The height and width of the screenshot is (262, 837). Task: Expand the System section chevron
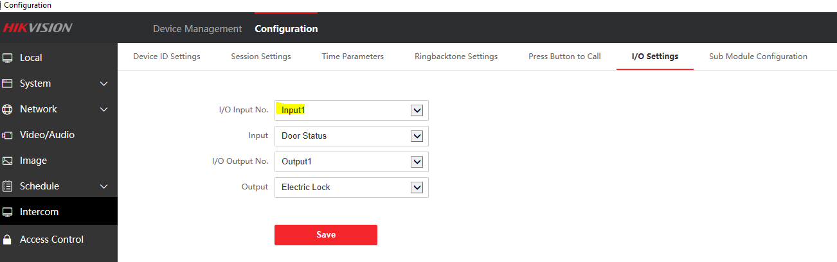click(104, 83)
